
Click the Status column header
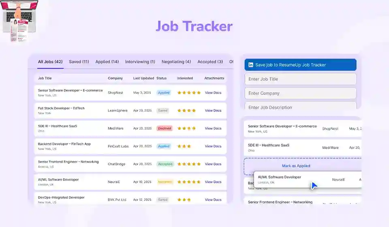click(x=162, y=78)
